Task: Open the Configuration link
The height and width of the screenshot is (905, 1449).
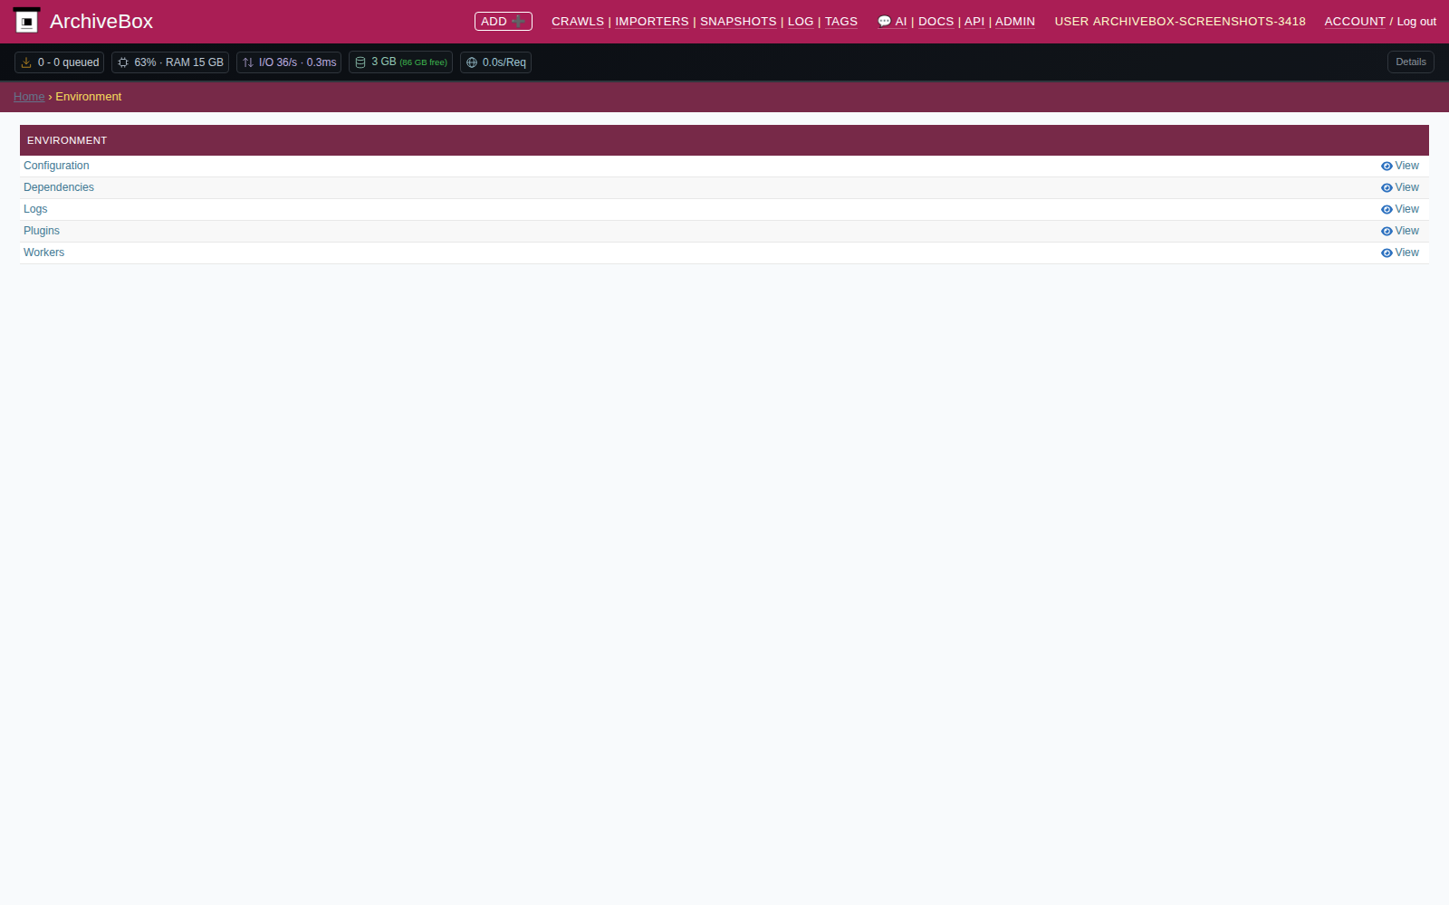Action: coord(56,166)
